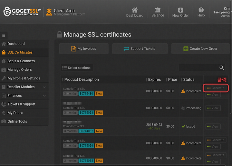The image size is (232, 166).
Task: Click Seals & Scanners bug icon
Action: [x=4, y=61]
